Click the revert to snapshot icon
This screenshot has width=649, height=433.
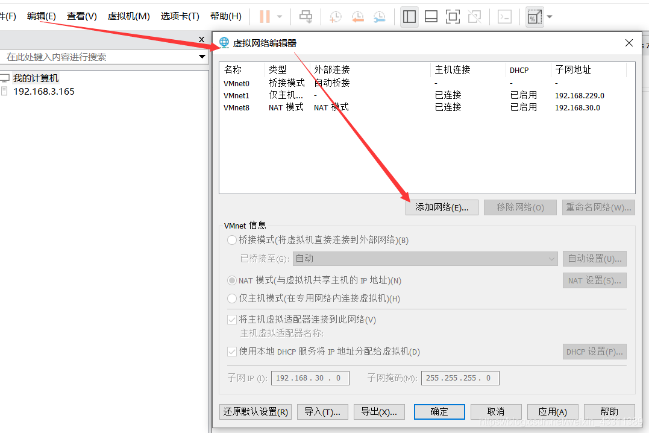[357, 16]
